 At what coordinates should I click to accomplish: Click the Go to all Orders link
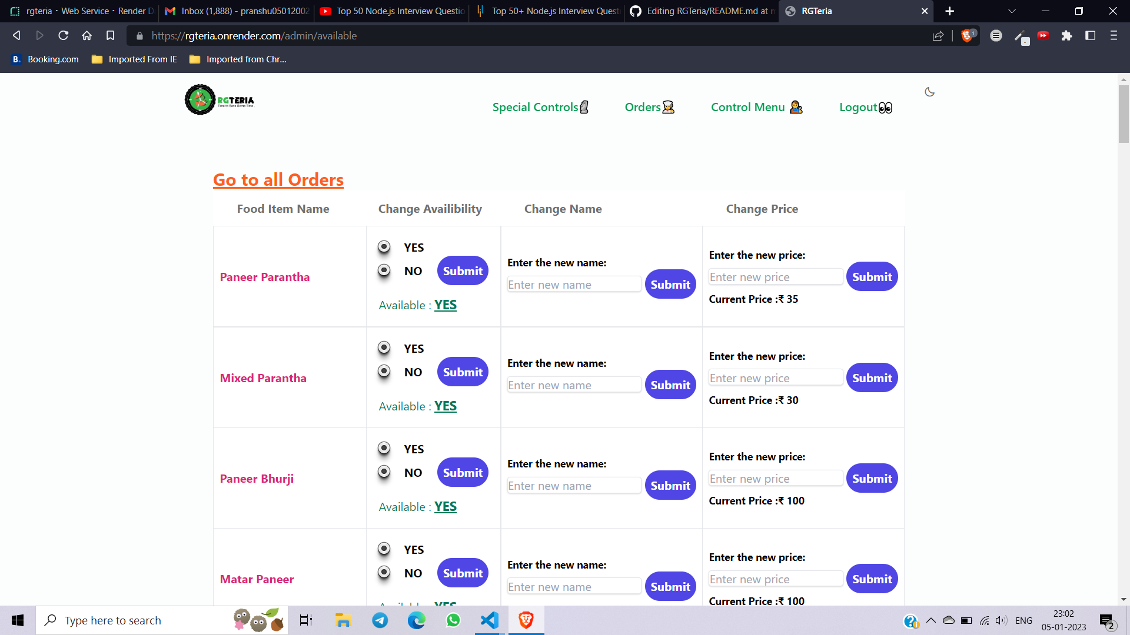(278, 180)
